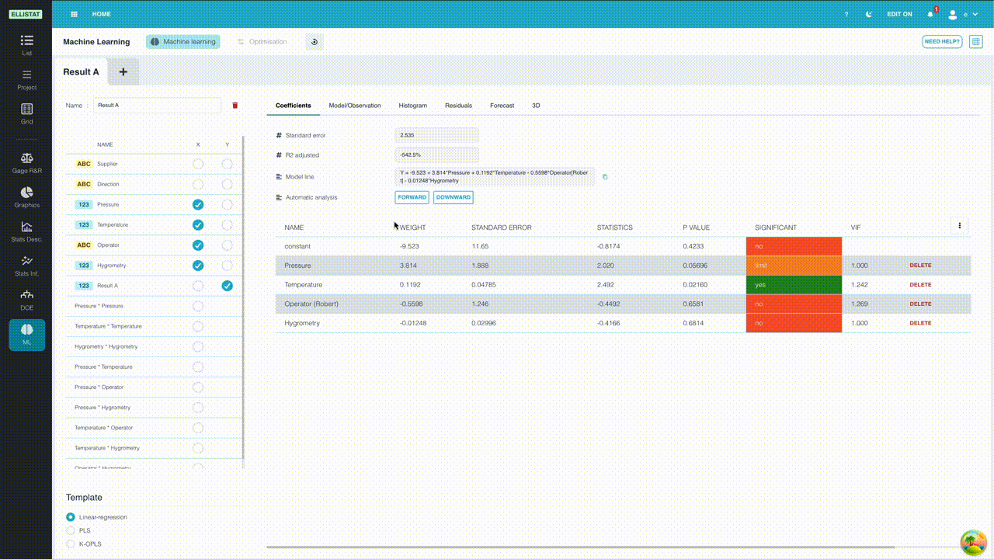Open the table three-dot options menu
The image size is (994, 559).
[960, 225]
